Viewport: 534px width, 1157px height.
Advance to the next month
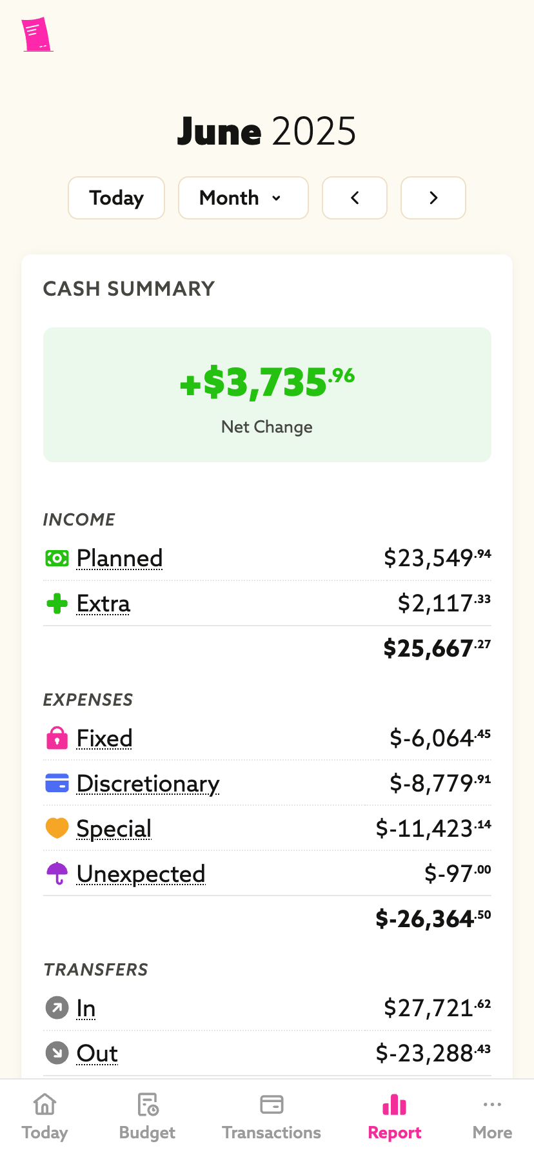point(433,198)
